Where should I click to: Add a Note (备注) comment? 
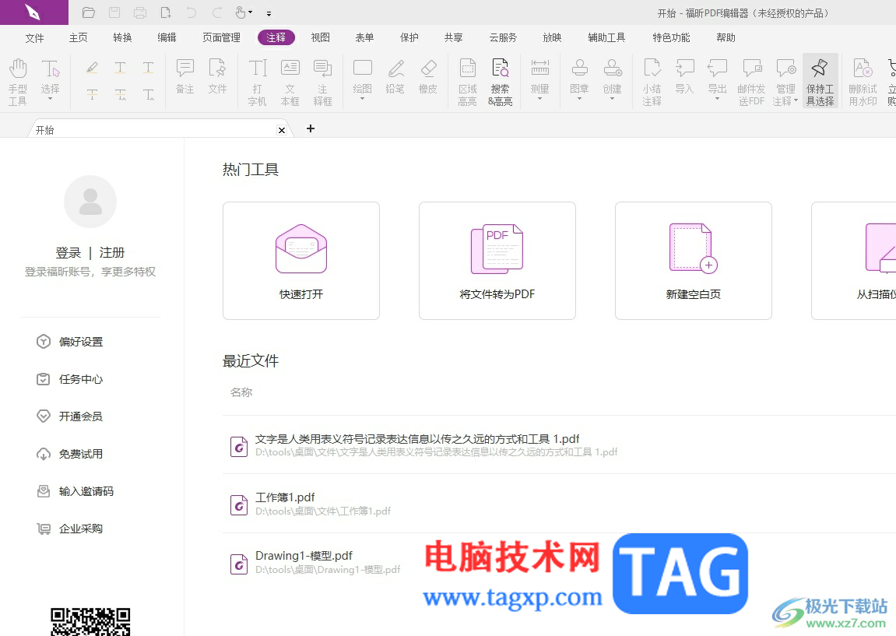184,76
